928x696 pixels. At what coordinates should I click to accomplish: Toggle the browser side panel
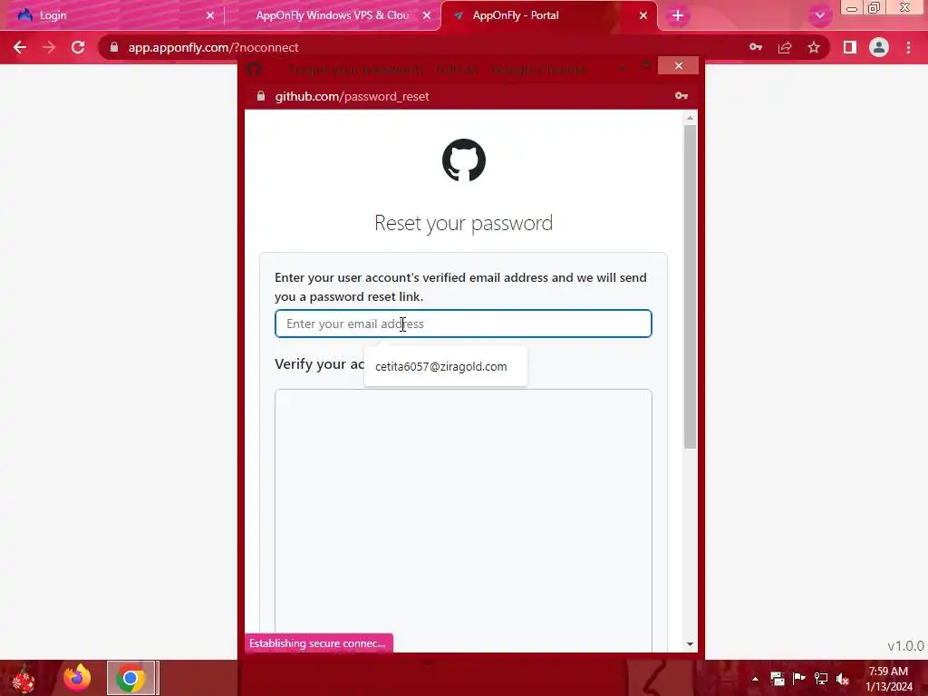(850, 47)
